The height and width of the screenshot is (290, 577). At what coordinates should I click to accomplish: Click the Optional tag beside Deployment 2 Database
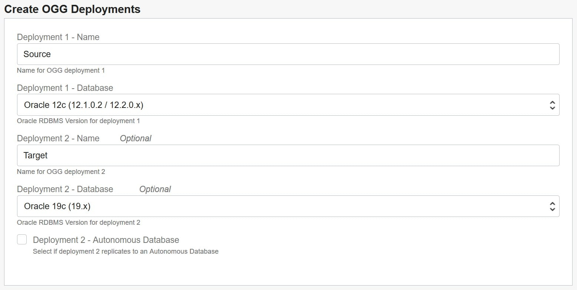[x=155, y=189]
